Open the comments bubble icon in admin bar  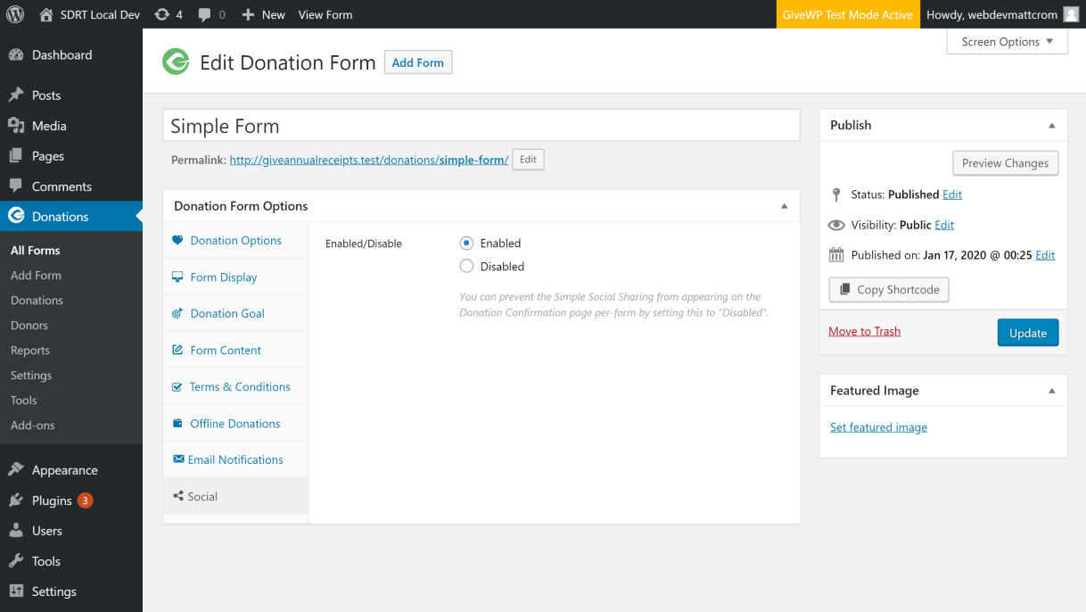tap(204, 15)
